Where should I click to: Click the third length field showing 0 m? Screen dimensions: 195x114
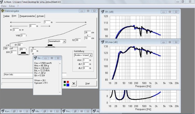(x=16, y=30)
